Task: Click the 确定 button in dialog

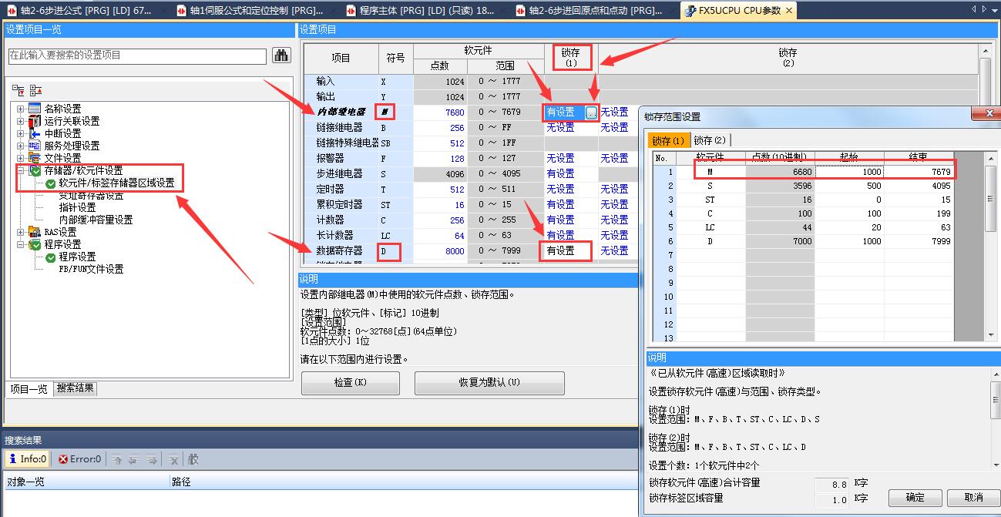Action: tap(915, 497)
